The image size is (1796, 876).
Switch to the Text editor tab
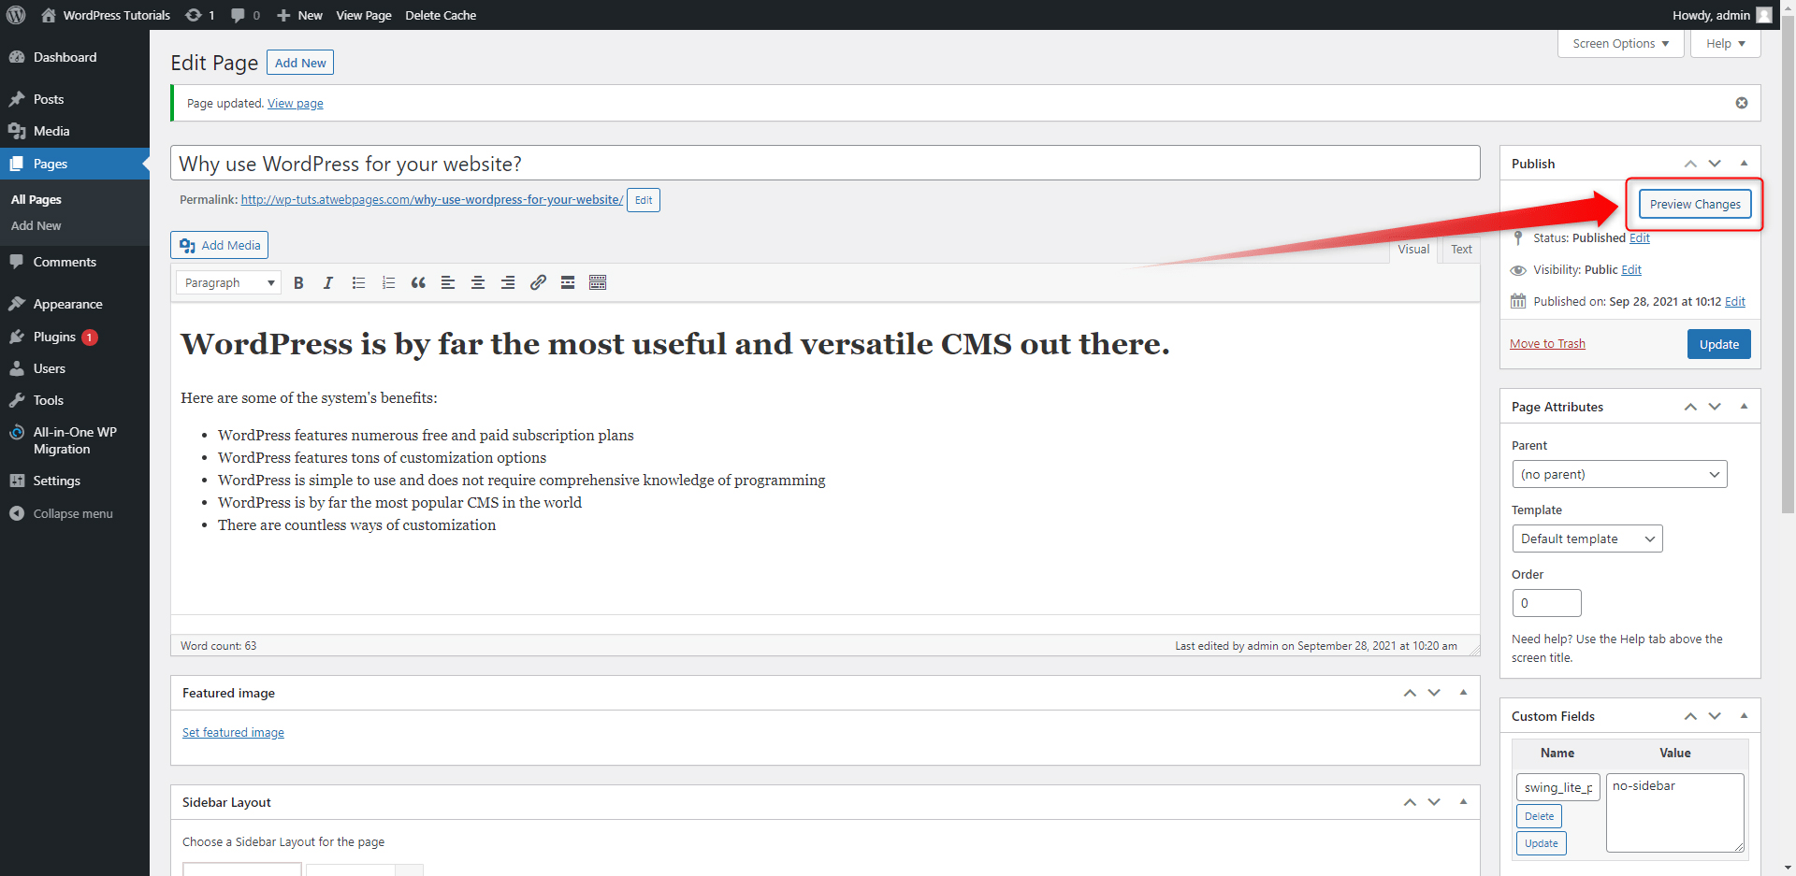tap(1461, 249)
